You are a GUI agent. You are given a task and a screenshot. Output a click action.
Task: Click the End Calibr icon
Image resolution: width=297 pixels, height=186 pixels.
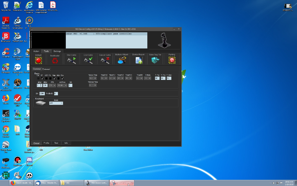(88, 60)
